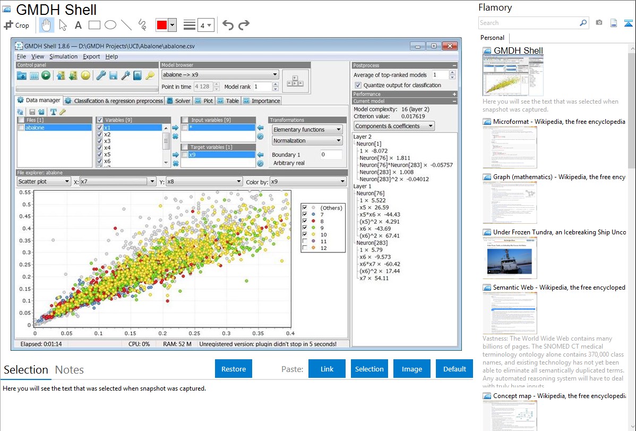Image resolution: width=636 pixels, height=431 pixels.
Task: Click the green play icon in Control panel
Action: coord(46,75)
